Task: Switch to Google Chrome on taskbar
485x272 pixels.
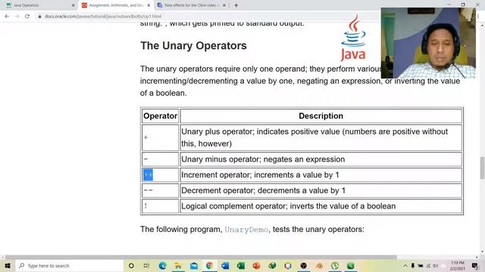Action: (209, 265)
